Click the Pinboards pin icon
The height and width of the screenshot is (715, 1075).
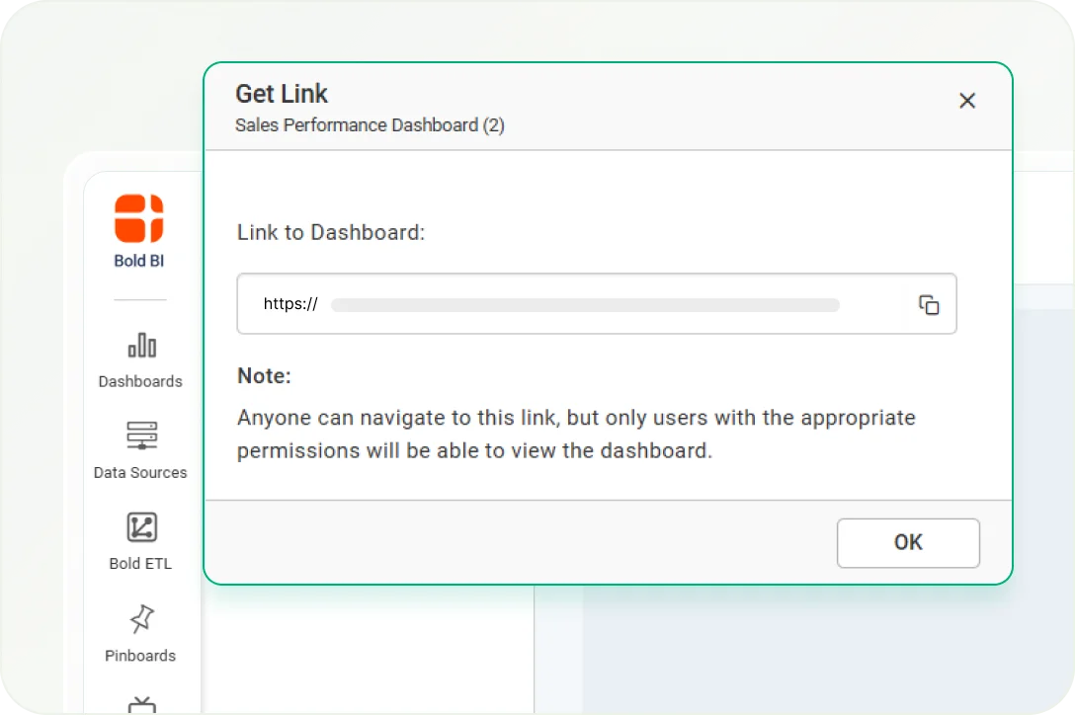point(141,619)
